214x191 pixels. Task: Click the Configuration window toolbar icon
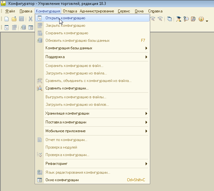(31, 28)
